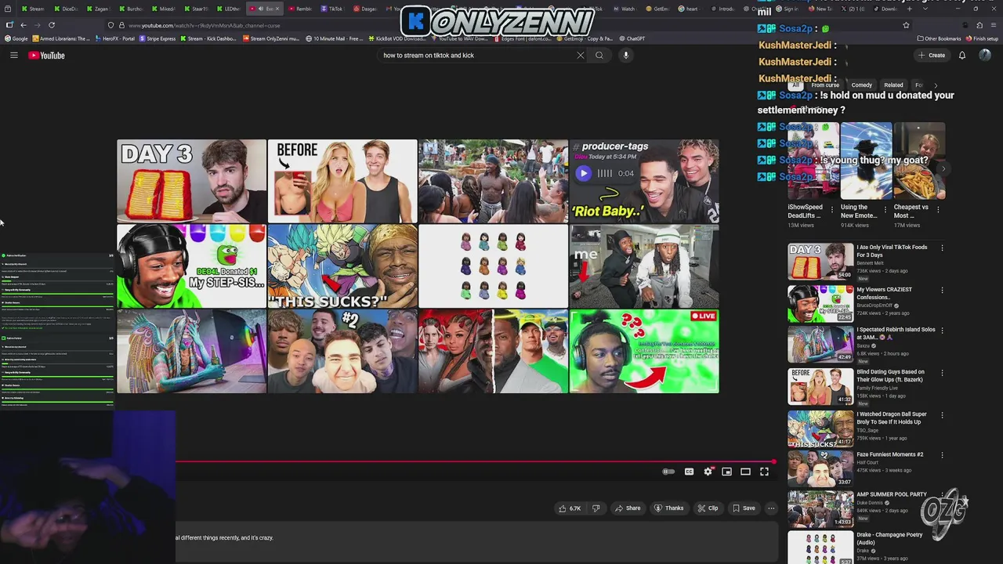Create a clip with the Clip button

(708, 508)
